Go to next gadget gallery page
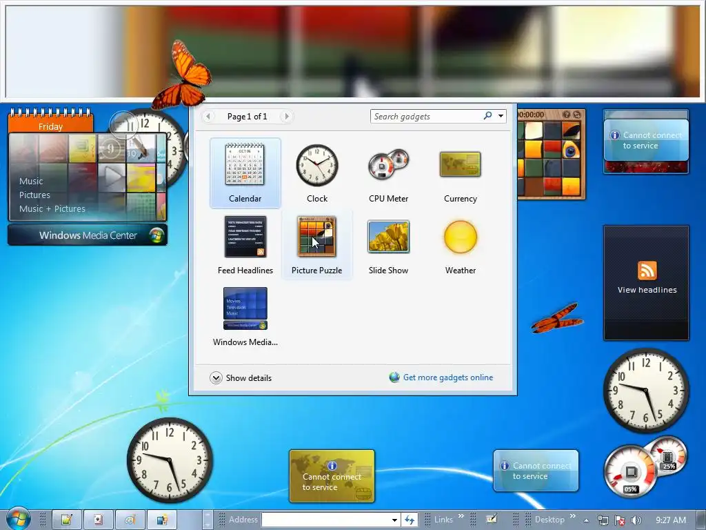The image size is (706, 530). [286, 116]
